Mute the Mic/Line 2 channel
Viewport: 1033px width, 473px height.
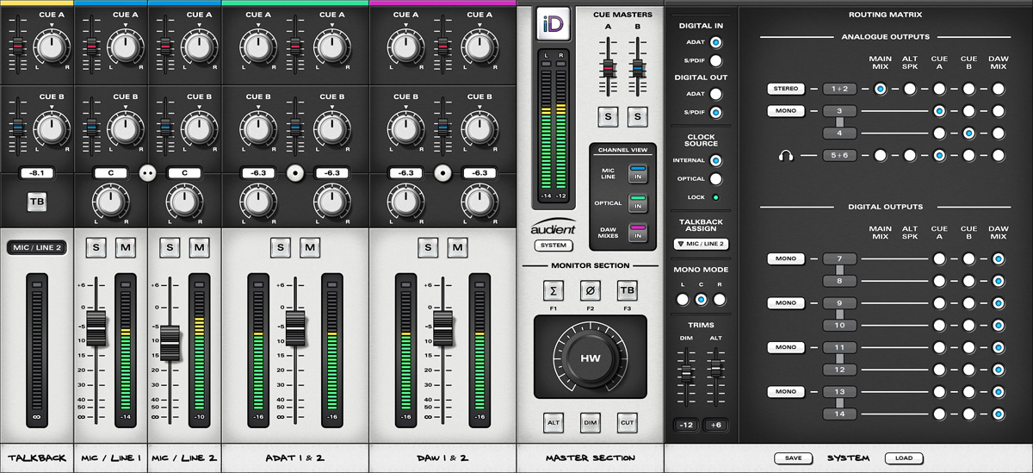pos(200,248)
